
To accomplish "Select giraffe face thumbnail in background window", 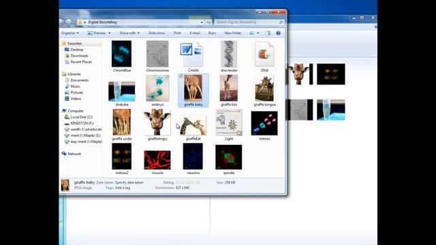I will (x=299, y=74).
